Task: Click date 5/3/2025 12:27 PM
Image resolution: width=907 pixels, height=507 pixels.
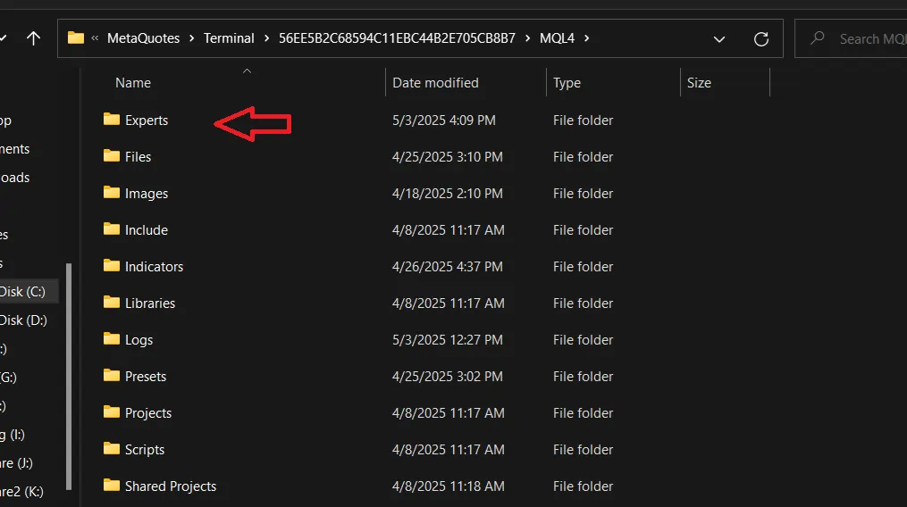Action: click(x=447, y=340)
